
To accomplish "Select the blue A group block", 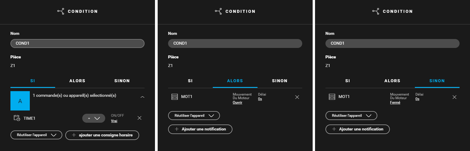I will coord(20,101).
